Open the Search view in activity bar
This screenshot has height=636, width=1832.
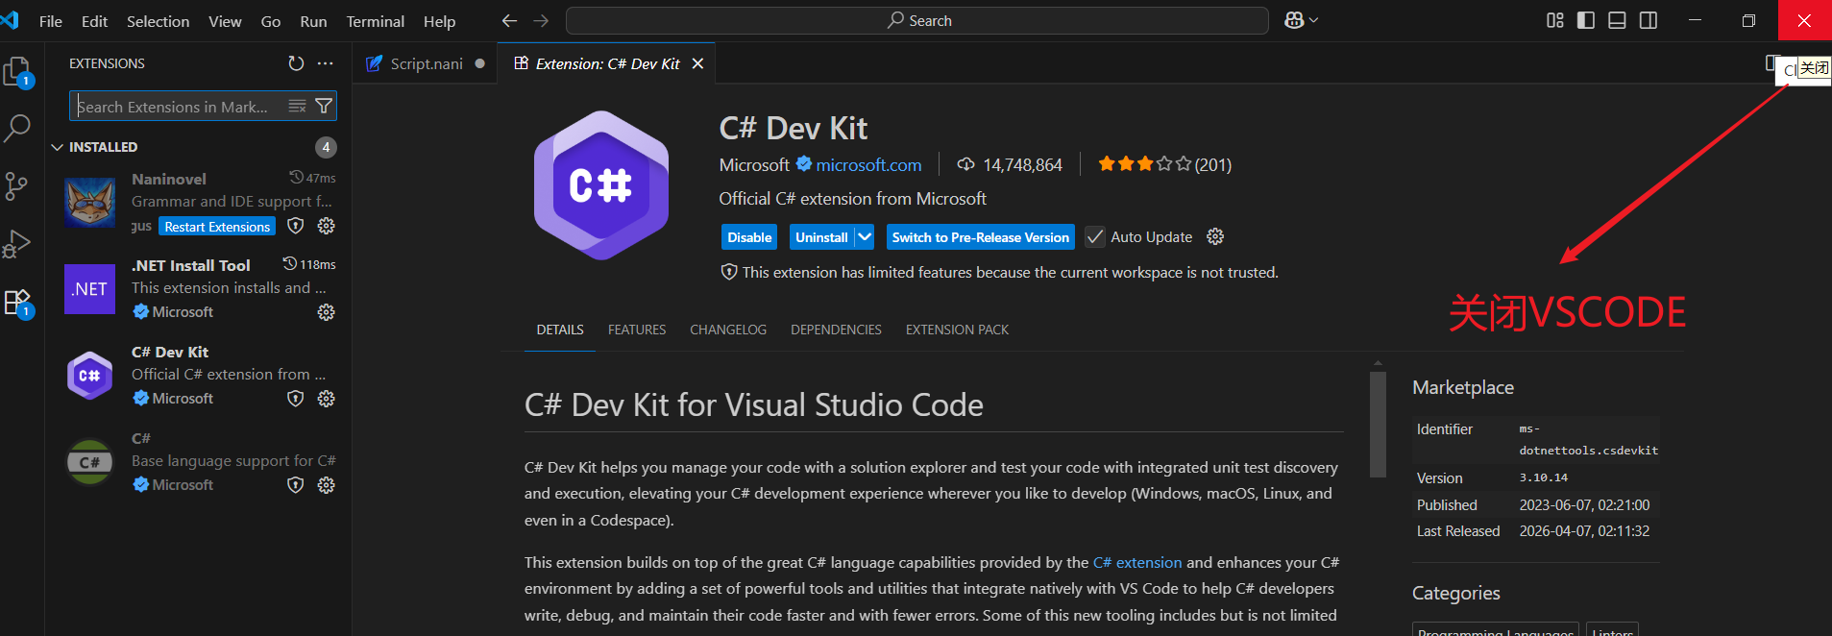[17, 128]
